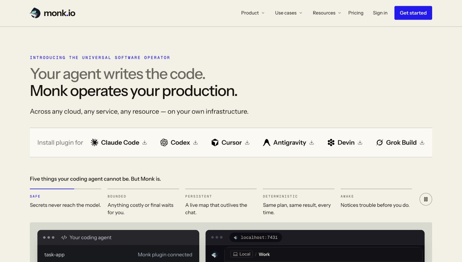Click Monk logo in the localhost window sidebar
Viewport: 462px width, 262px height.
(x=215, y=255)
